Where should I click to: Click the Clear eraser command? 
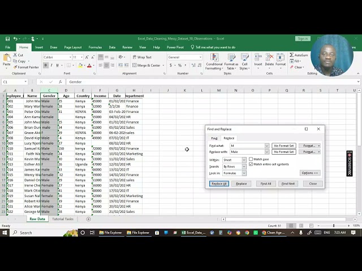[297, 67]
